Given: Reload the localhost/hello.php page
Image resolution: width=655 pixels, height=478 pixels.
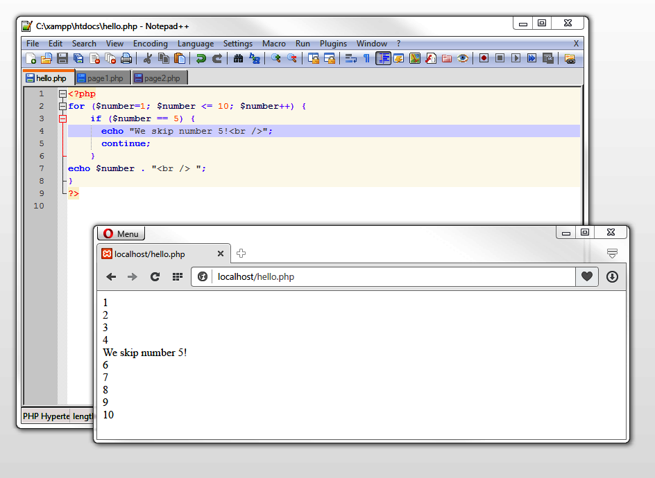Looking at the screenshot, I should (x=155, y=276).
